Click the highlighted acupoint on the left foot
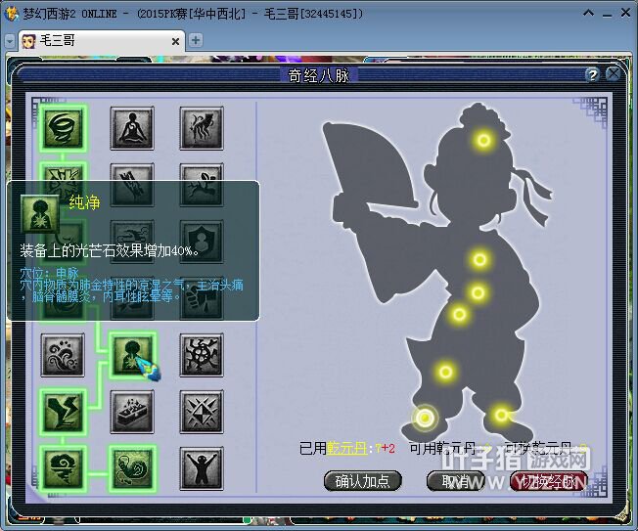 [x=425, y=418]
